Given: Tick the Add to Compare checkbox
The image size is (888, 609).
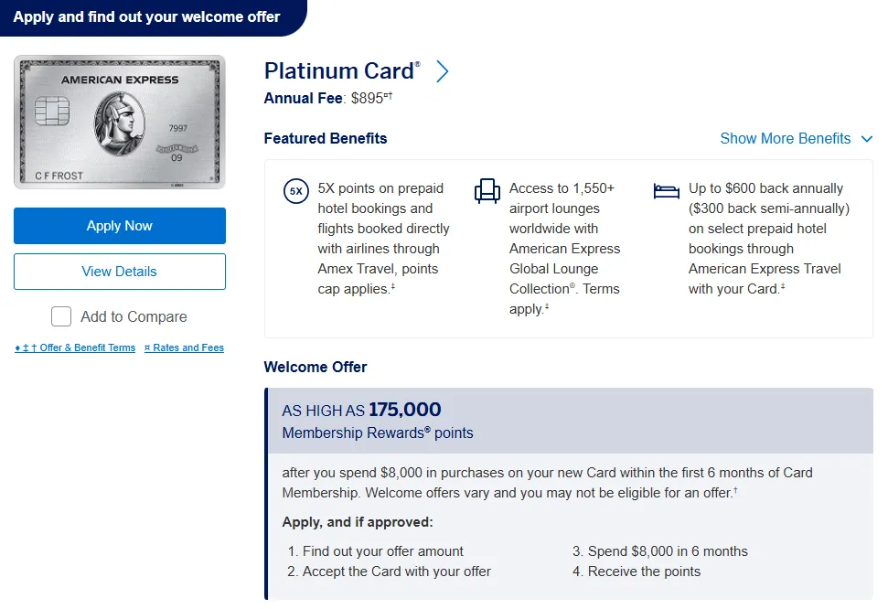Looking at the screenshot, I should click(61, 316).
